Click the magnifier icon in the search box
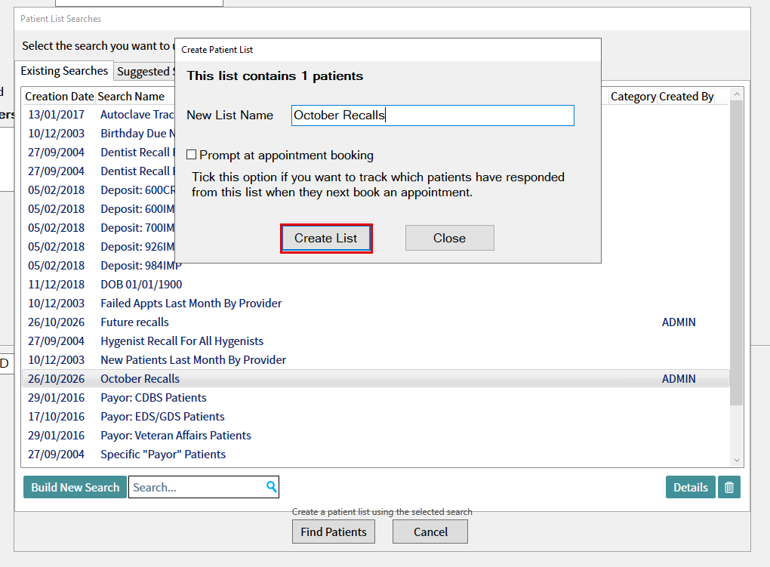This screenshot has height=567, width=770. click(271, 486)
